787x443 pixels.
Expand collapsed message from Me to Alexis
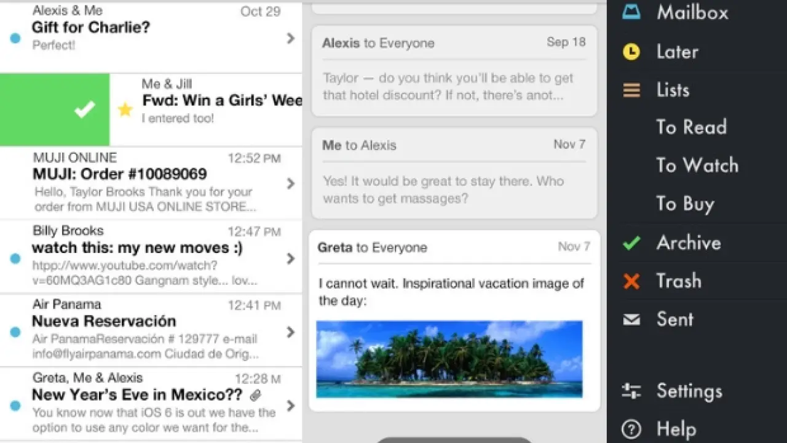[454, 172]
